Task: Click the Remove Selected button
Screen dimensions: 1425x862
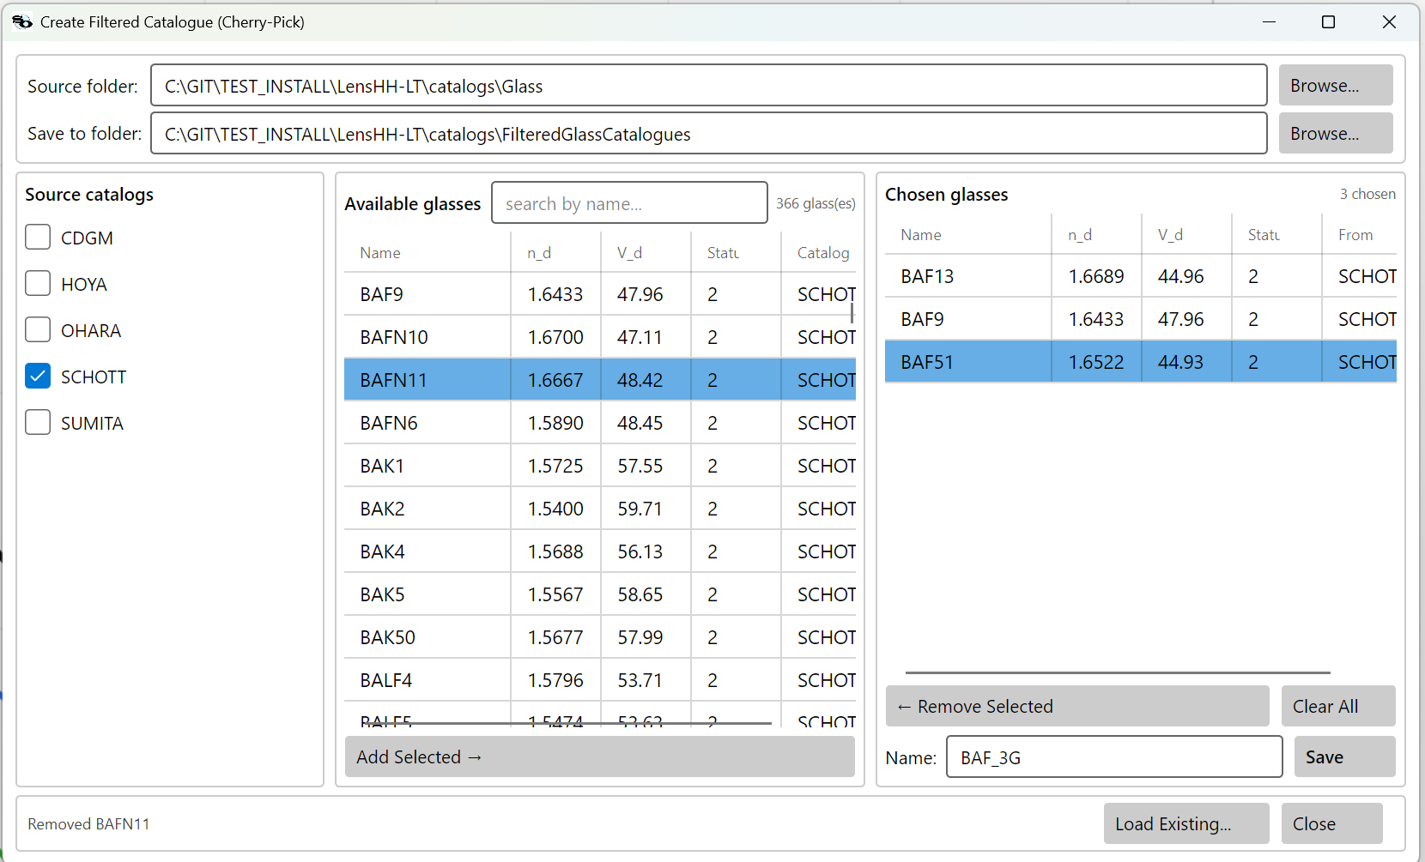Action: tap(1077, 706)
